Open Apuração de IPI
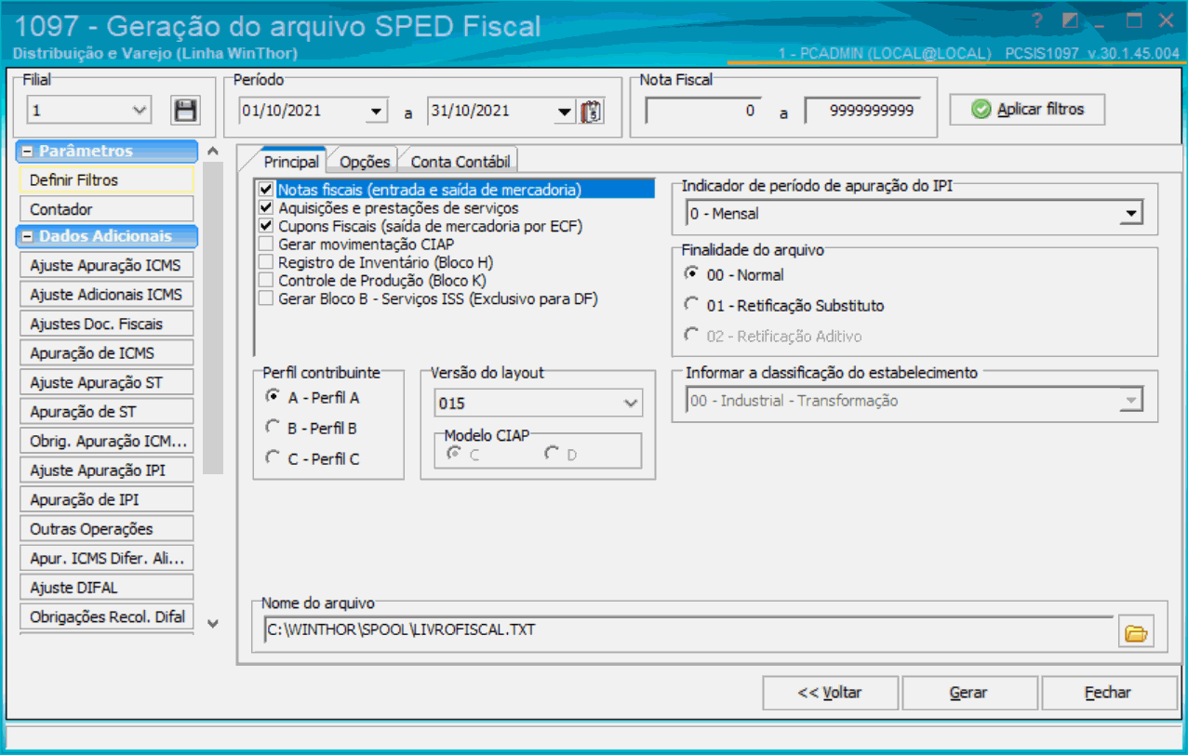1188x755 pixels. [x=106, y=499]
